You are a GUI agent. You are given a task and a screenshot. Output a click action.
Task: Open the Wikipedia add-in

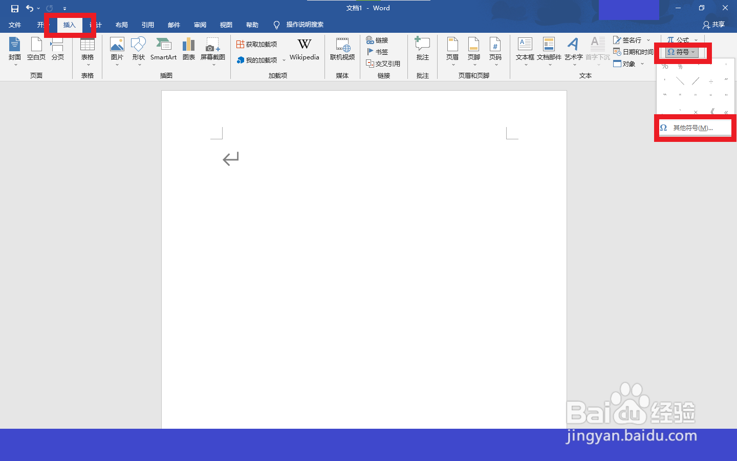305,50
